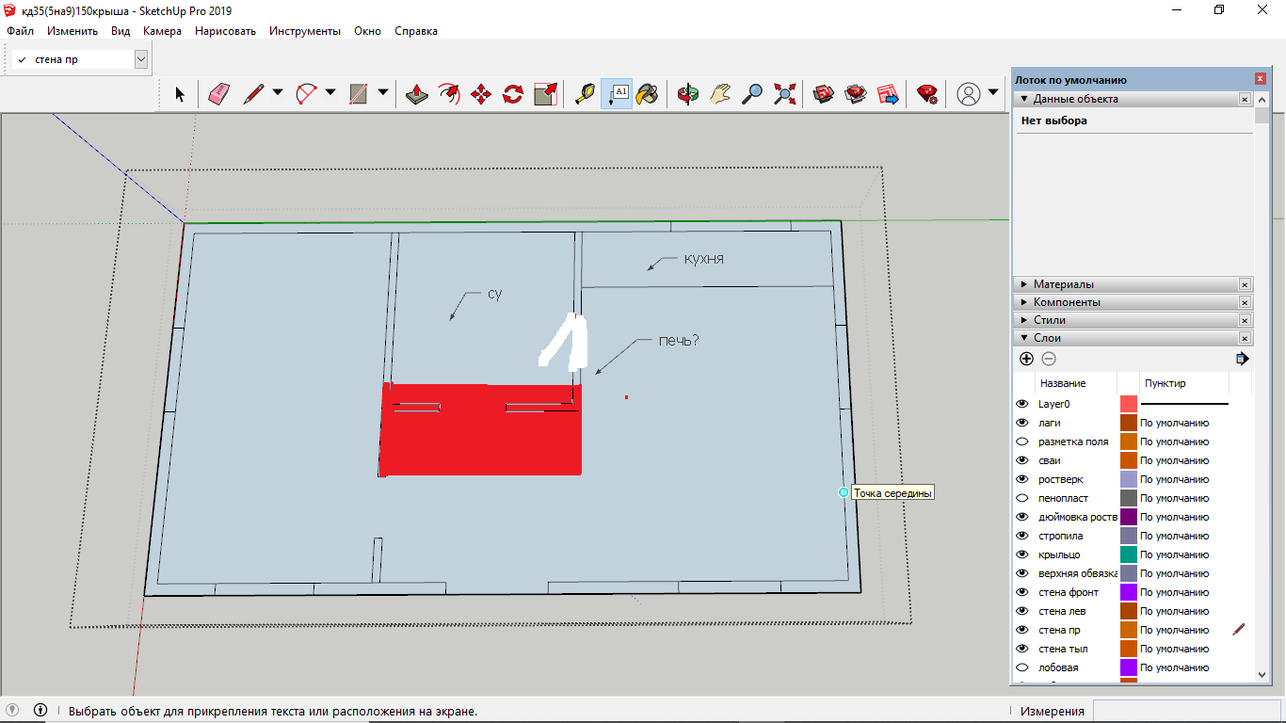This screenshot has width=1286, height=723.
Task: Select the Paint Bucket tool
Action: point(647,93)
